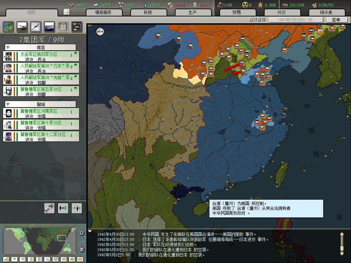Click the log entry about 宋美龄在美国国会演讲
The height and width of the screenshot is (263, 351).
[177, 234]
